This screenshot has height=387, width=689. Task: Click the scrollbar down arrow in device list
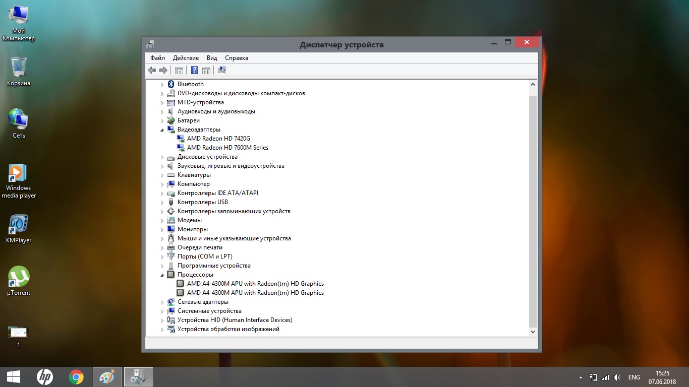tap(533, 332)
